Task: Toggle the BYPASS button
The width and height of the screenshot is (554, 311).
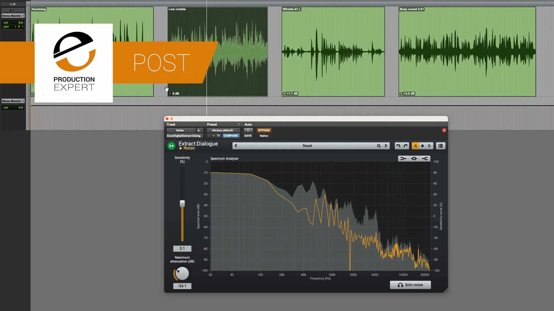Action: (264, 130)
